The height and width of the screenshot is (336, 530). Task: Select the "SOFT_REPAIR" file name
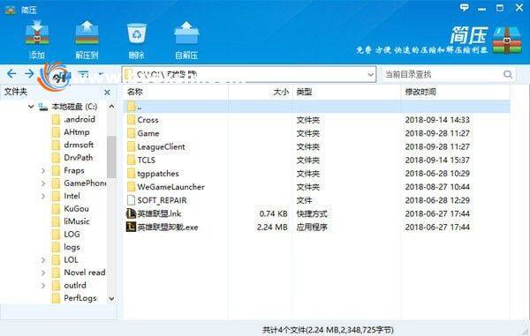tap(162, 200)
